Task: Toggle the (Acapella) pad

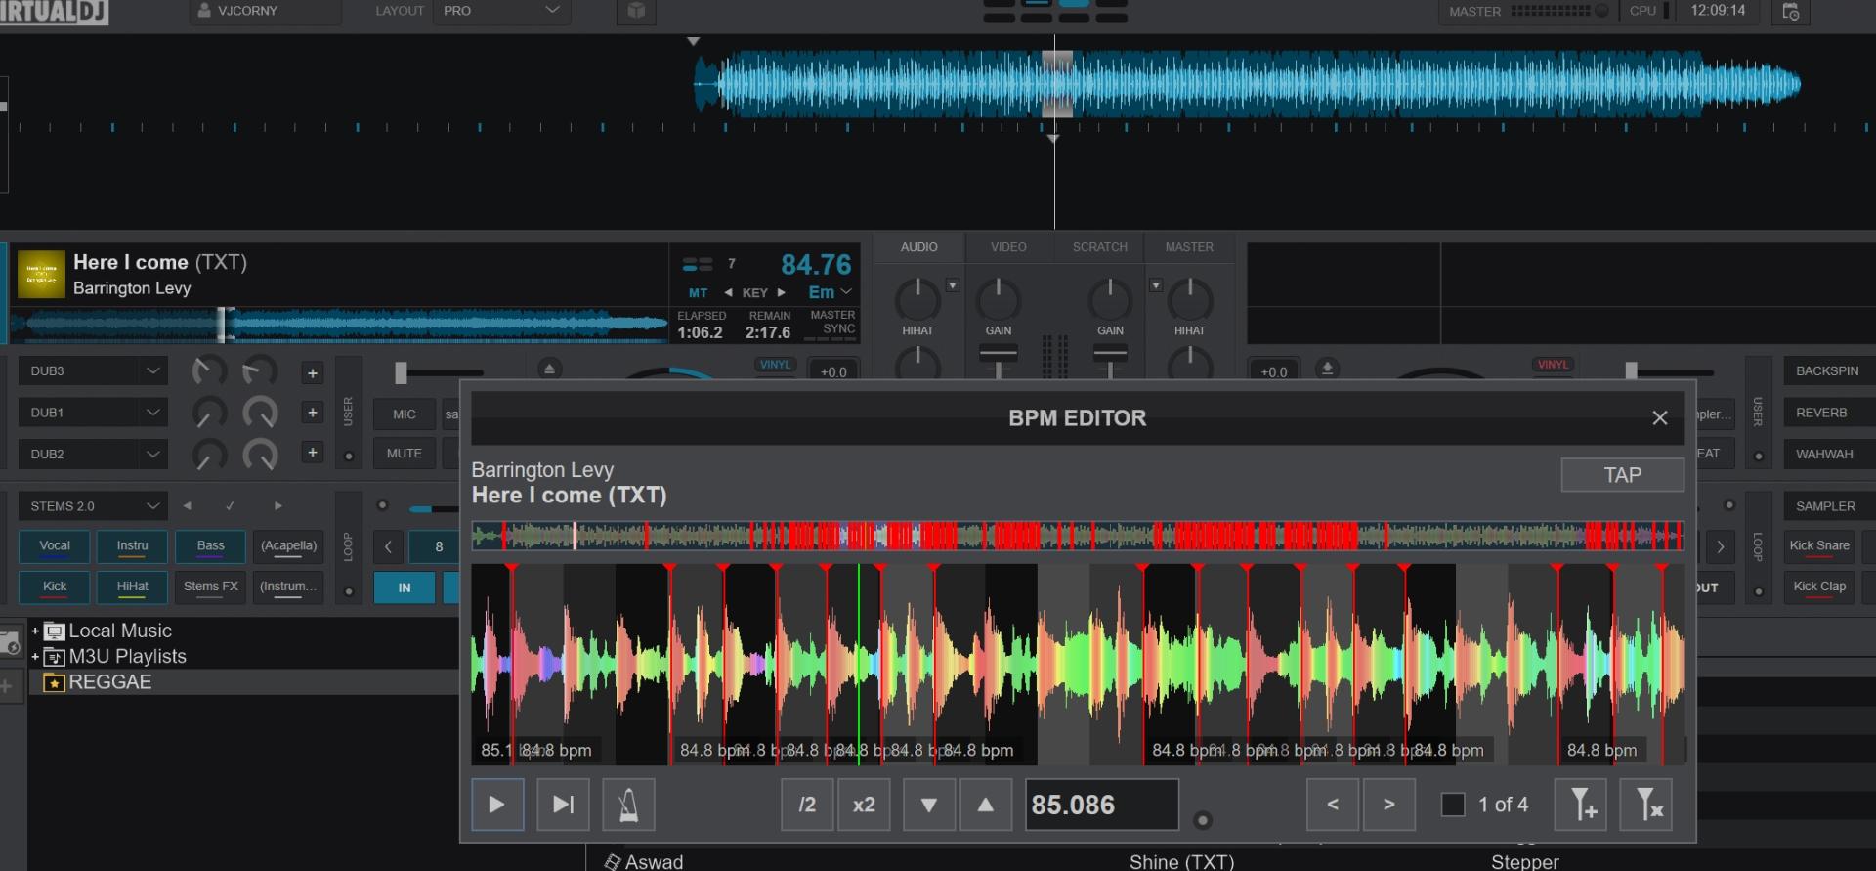Action: 288,546
